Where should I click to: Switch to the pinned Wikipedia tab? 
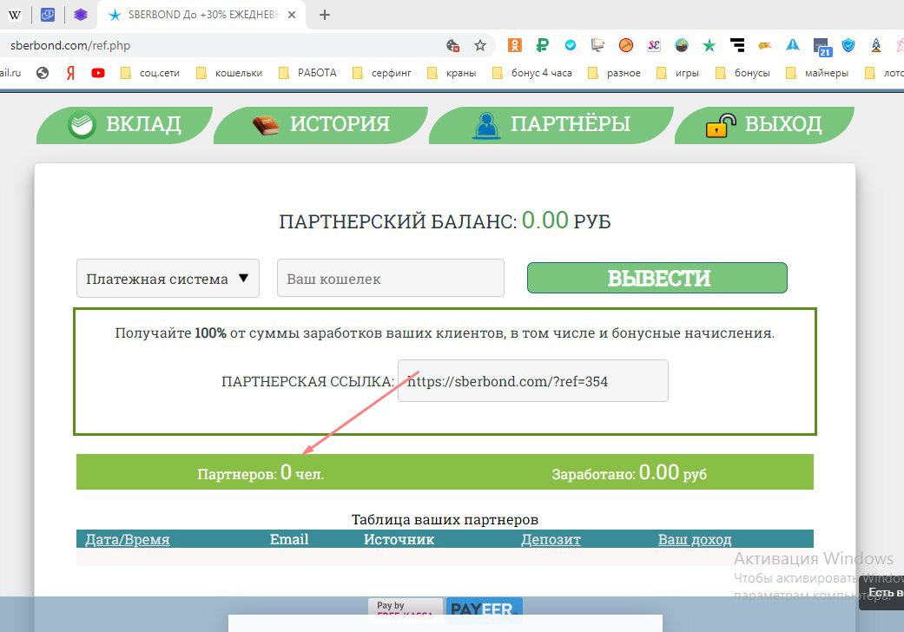pyautogui.click(x=15, y=15)
